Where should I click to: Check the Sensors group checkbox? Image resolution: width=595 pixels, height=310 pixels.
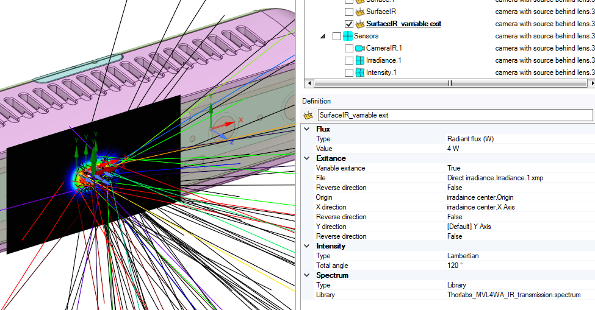pyautogui.click(x=337, y=36)
